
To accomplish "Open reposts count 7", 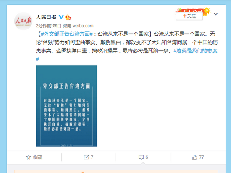I will pos(89,157).
